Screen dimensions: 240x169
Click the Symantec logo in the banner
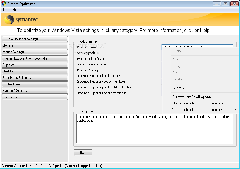point(22,20)
